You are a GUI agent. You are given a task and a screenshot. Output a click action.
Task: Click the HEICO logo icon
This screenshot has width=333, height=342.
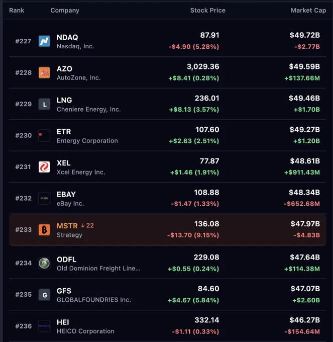point(44,326)
